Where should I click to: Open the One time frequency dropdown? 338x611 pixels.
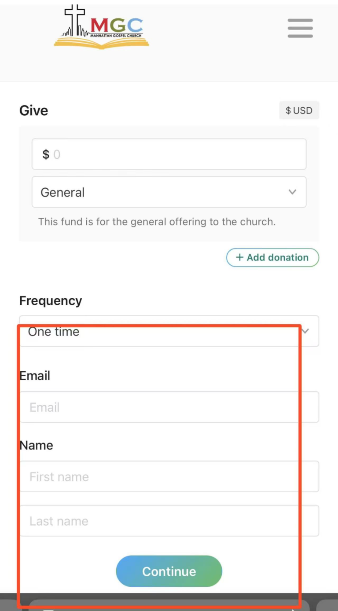point(169,331)
